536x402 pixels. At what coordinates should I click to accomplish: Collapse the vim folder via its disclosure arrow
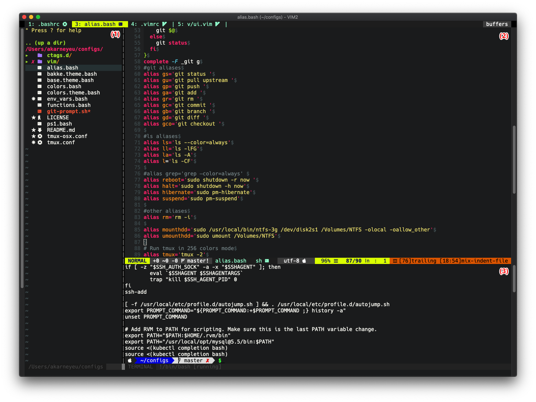pos(27,61)
